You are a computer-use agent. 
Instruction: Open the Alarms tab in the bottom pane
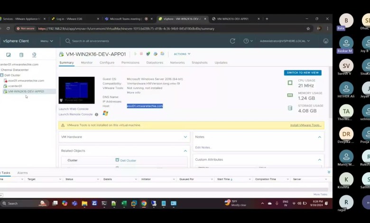[x=22, y=173]
